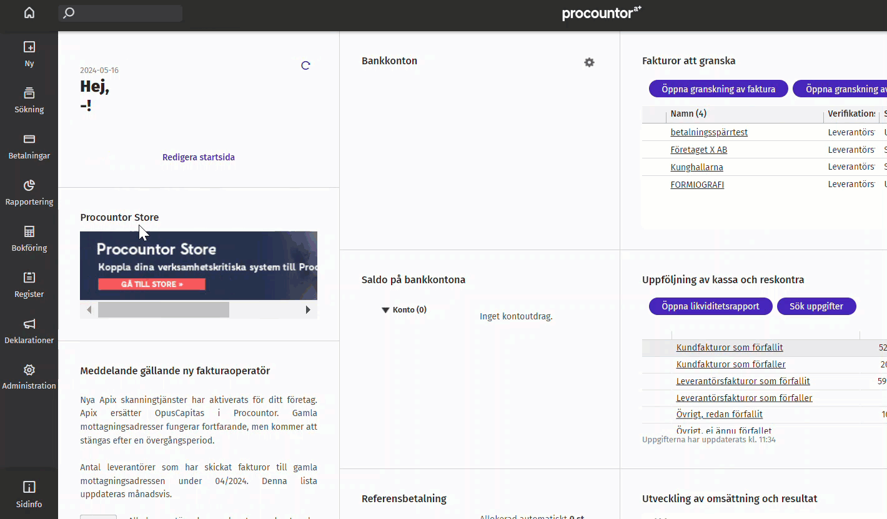Click the Inget kontoutdrag text

[516, 316]
